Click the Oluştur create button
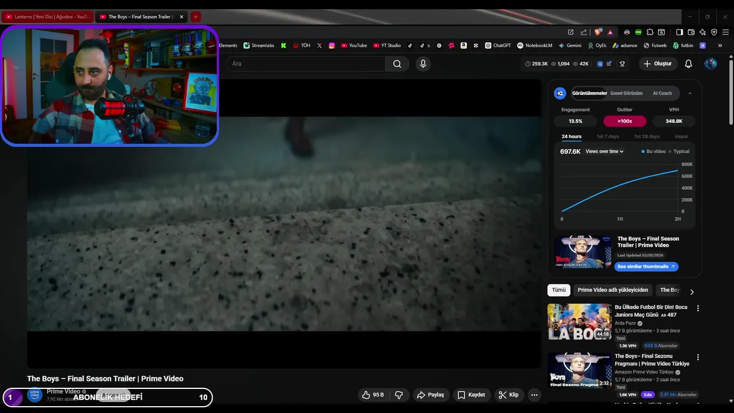The height and width of the screenshot is (413, 734). (658, 64)
